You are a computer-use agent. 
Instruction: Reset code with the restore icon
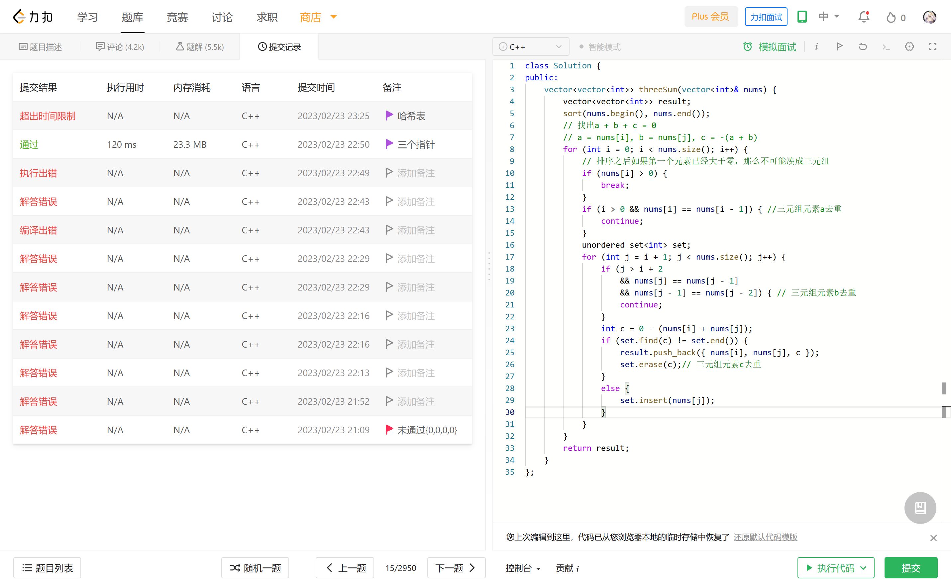click(862, 46)
